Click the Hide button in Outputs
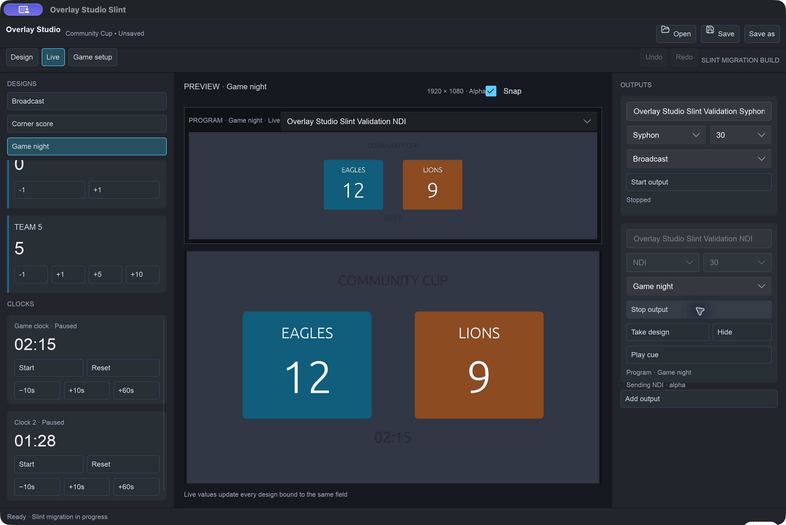Viewport: 786px width, 525px height. click(742, 332)
